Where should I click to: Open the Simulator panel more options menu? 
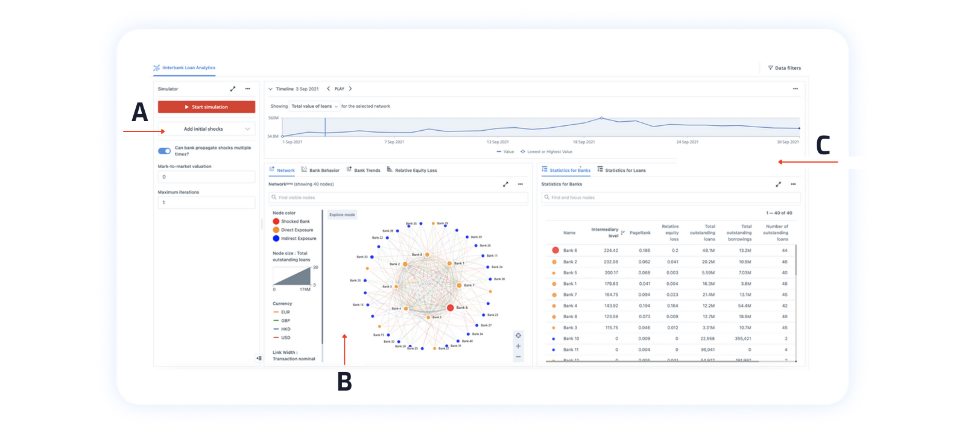pos(247,89)
